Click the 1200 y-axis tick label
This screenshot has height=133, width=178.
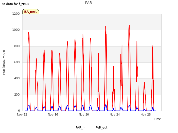[x=16, y=14]
